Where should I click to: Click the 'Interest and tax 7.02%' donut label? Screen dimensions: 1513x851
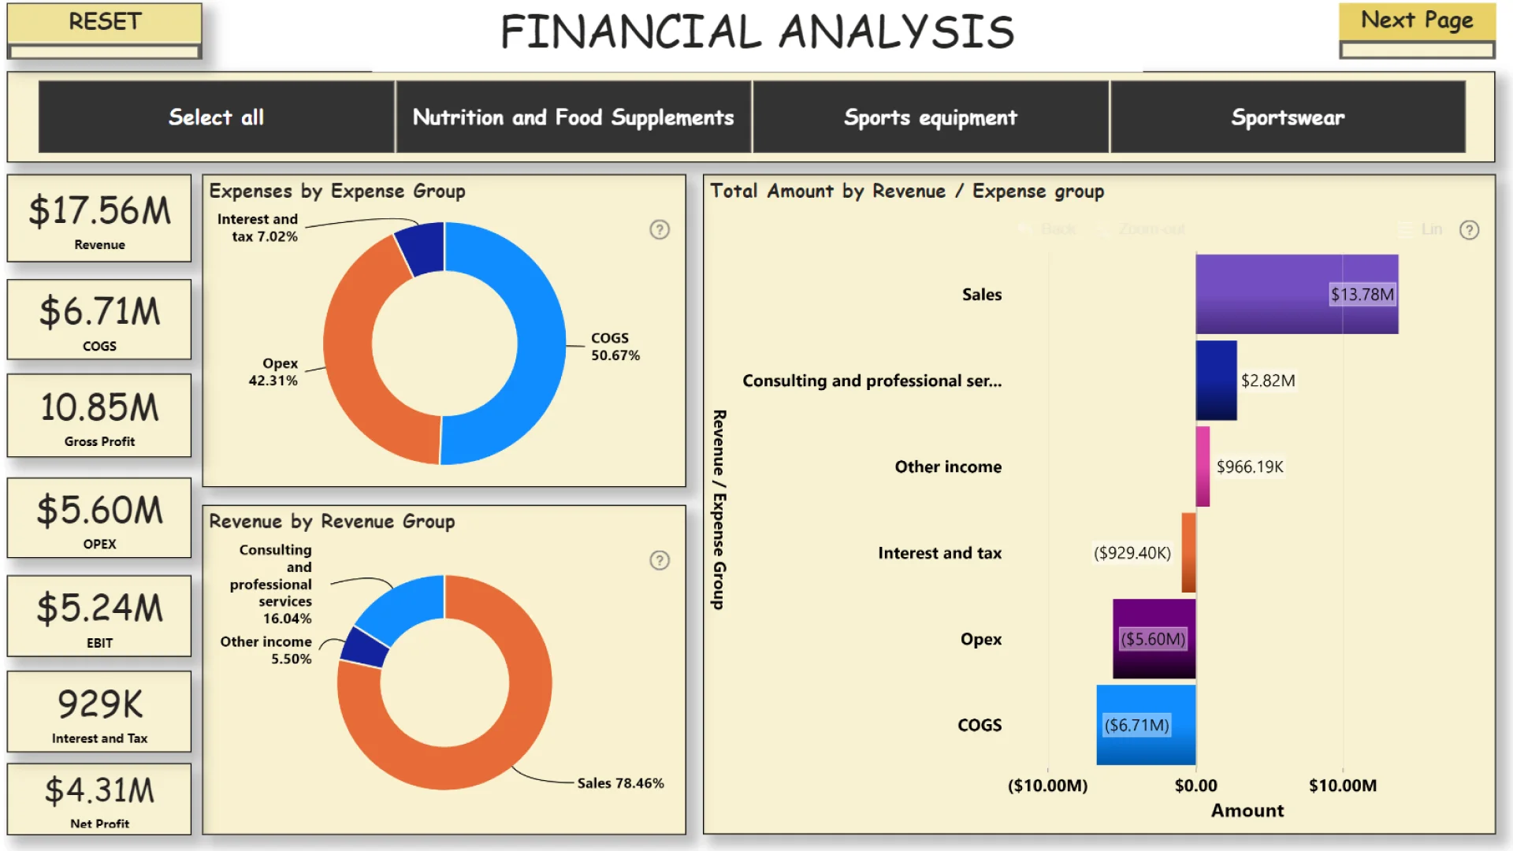coord(258,228)
